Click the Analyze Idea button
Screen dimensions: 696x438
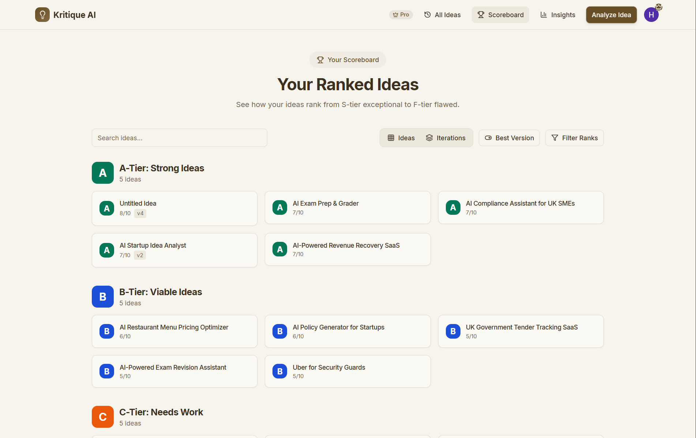pyautogui.click(x=611, y=15)
